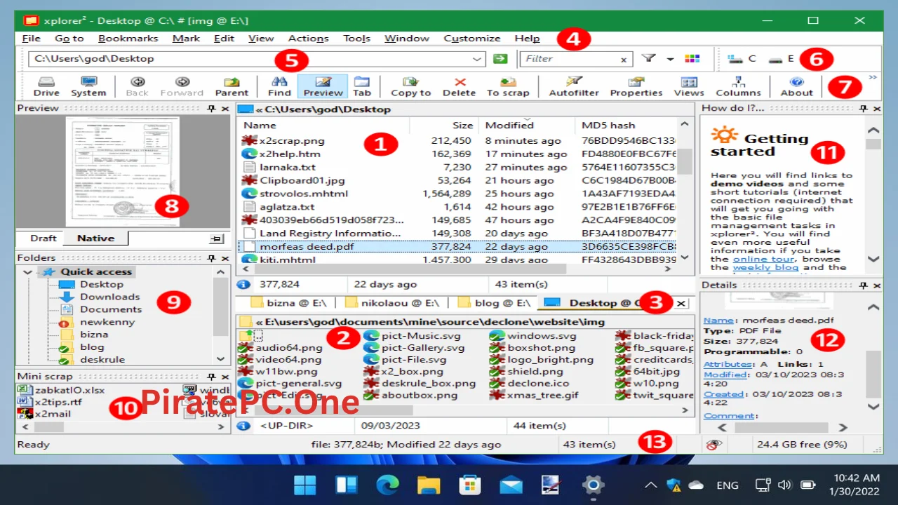
Task: Click the document preview thumbnail
Action: [x=123, y=171]
